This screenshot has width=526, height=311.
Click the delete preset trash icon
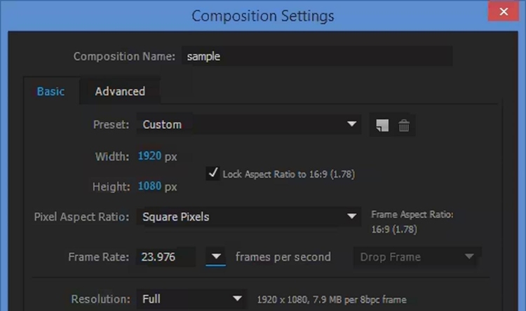coord(404,125)
